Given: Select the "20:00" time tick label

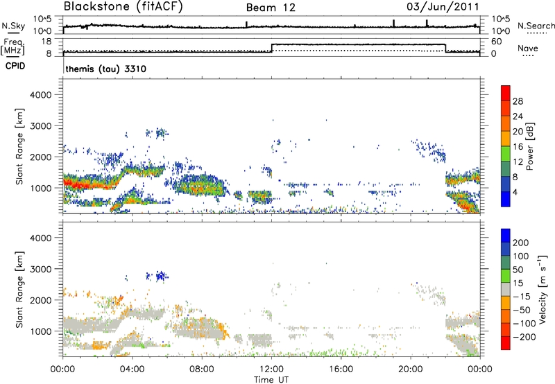Looking at the screenshot, I should tap(411, 369).
